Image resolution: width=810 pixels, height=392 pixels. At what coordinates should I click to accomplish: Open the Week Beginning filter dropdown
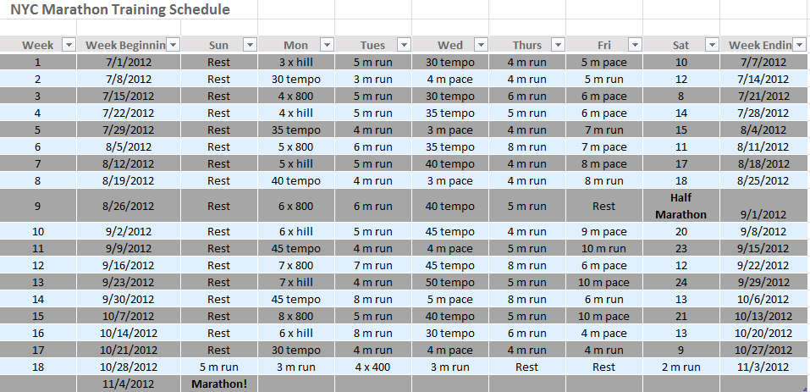tap(173, 45)
